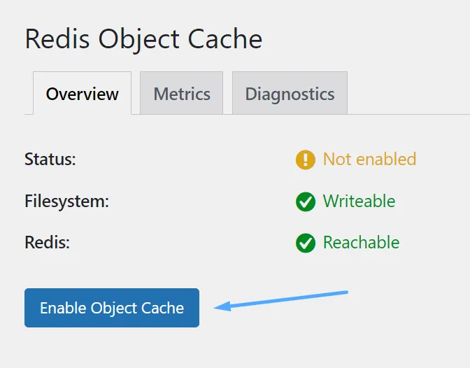Click the "Not enabled" status text

369,160
